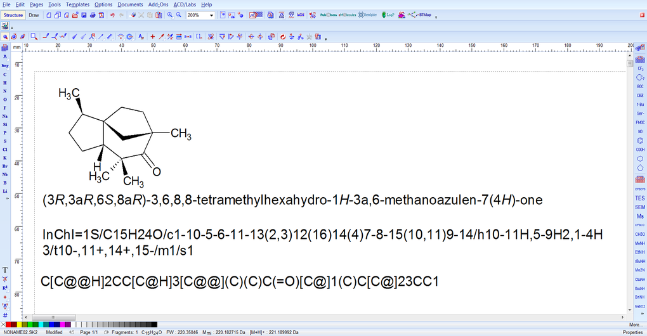This screenshot has height=336, width=647.
Task: Select the Silicon atom button
Action: 5,124
